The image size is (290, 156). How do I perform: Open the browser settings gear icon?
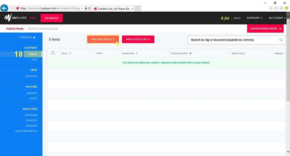(x=282, y=8)
